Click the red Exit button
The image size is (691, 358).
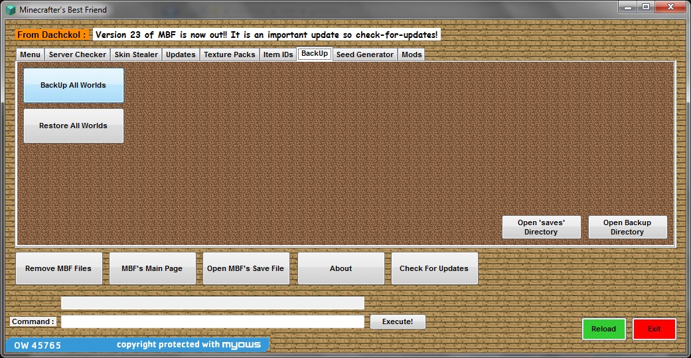click(654, 329)
